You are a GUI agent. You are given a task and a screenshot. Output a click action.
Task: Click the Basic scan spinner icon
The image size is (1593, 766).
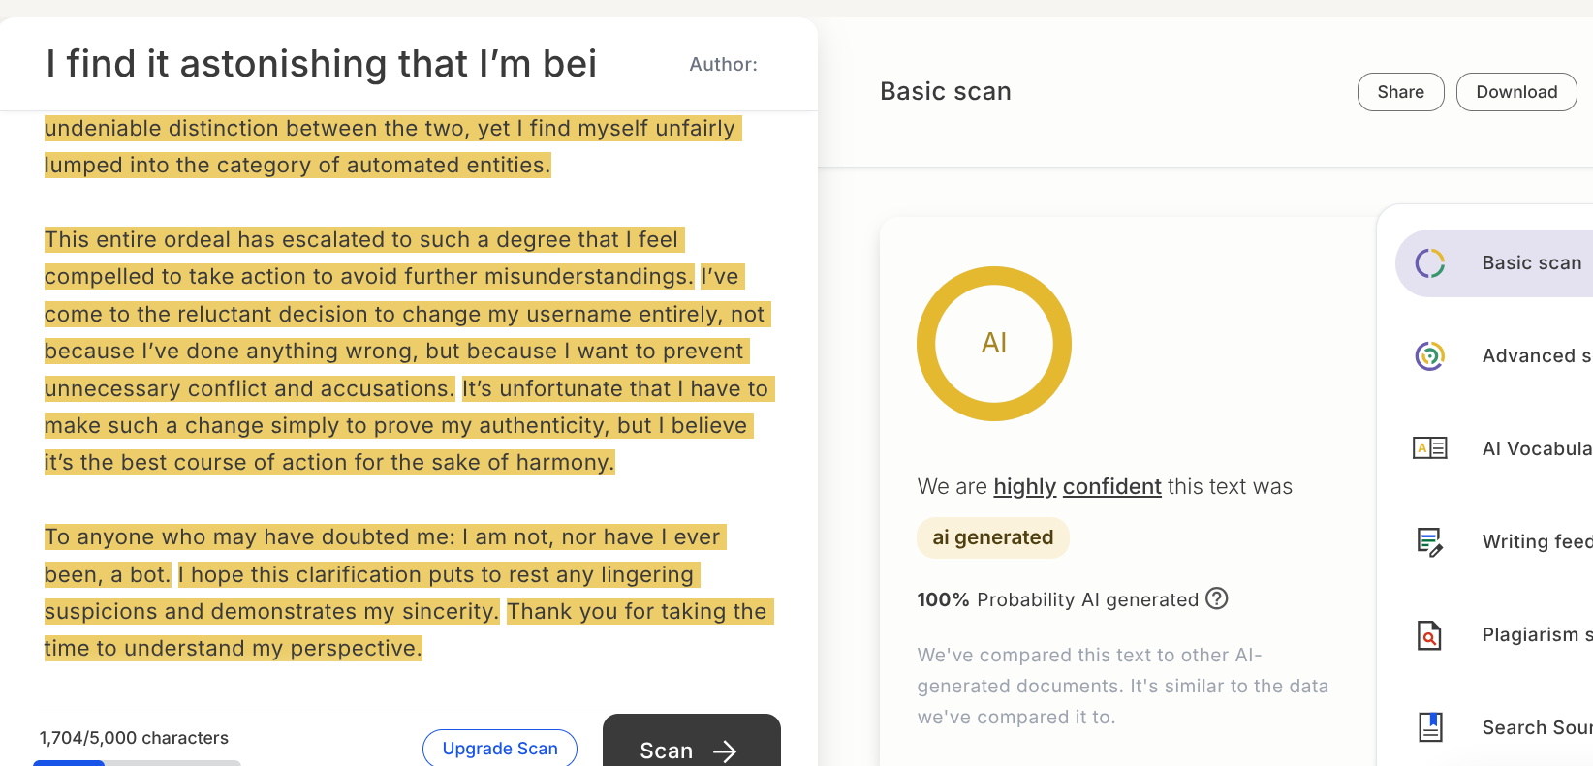[1430, 263]
